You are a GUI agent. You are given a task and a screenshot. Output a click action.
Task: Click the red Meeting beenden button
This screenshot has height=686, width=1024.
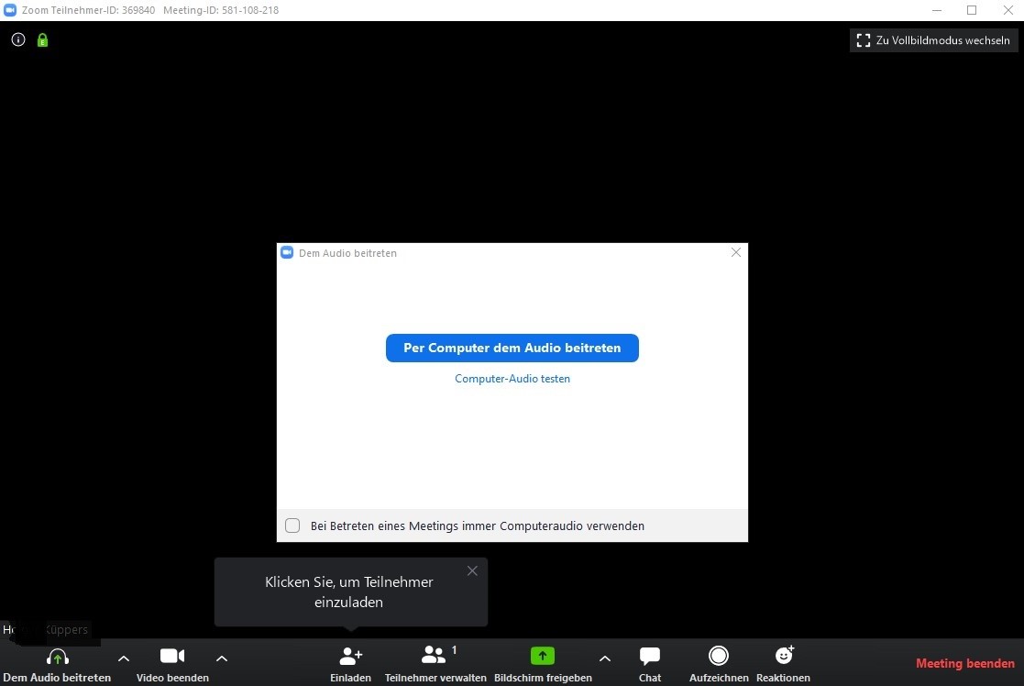coord(965,663)
